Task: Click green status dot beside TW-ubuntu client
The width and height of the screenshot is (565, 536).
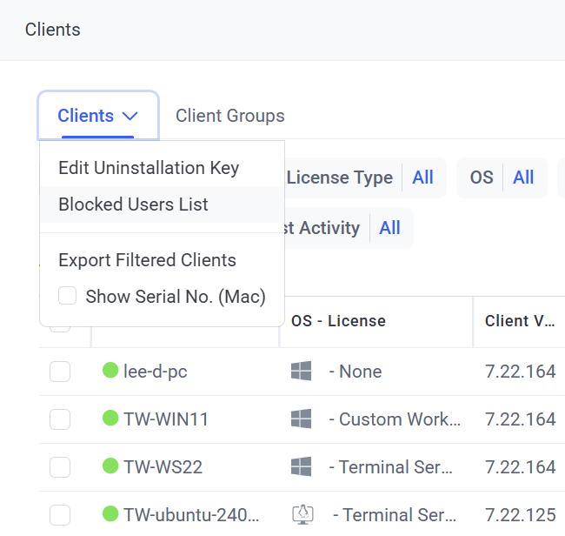Action: point(110,514)
